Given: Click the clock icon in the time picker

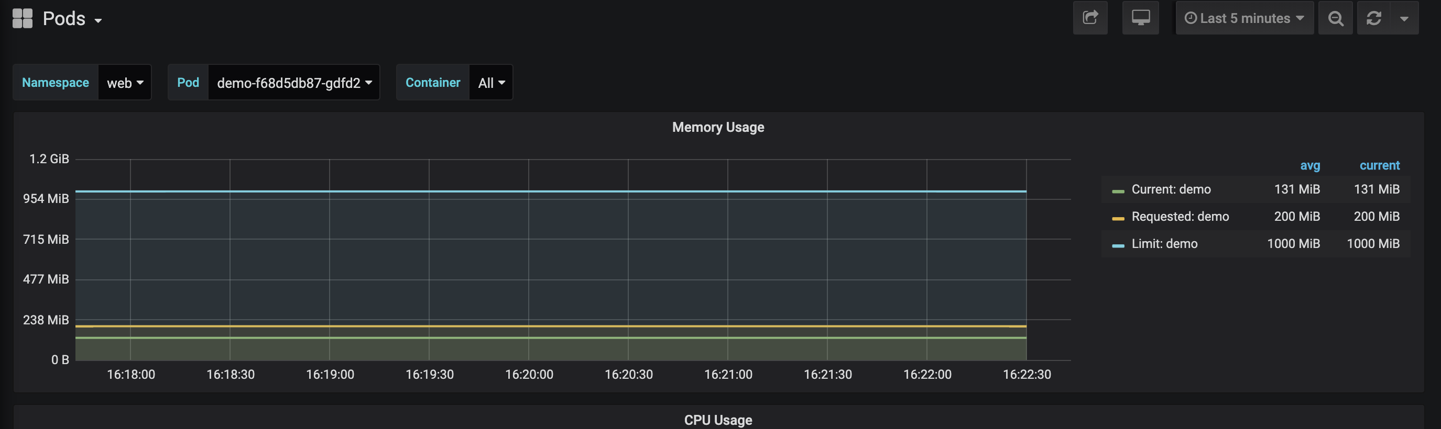Looking at the screenshot, I should pyautogui.click(x=1192, y=18).
